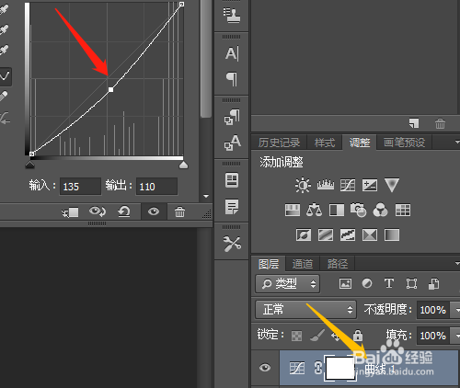Switch to 历史记录 tab
The image size is (460, 388).
[x=279, y=143]
